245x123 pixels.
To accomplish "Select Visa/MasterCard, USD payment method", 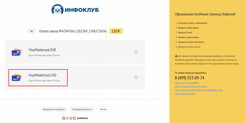I will pos(75,78).
